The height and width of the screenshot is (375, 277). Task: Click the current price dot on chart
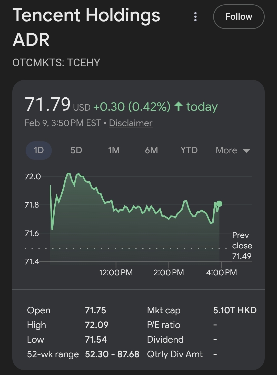(x=219, y=204)
